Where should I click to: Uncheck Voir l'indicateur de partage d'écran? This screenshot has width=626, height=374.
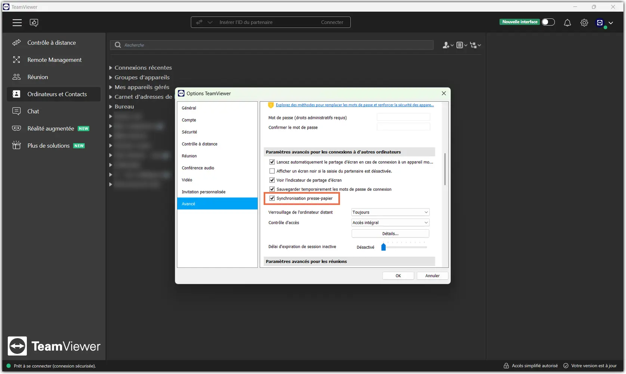click(272, 180)
